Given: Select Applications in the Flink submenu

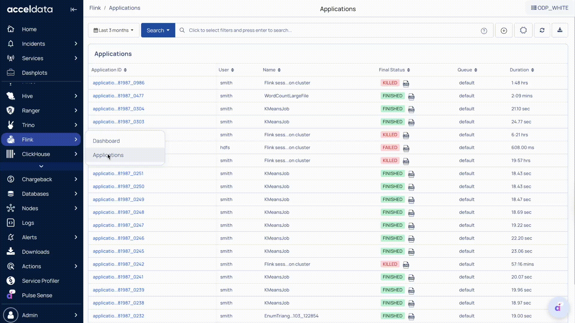Looking at the screenshot, I should pos(108,155).
